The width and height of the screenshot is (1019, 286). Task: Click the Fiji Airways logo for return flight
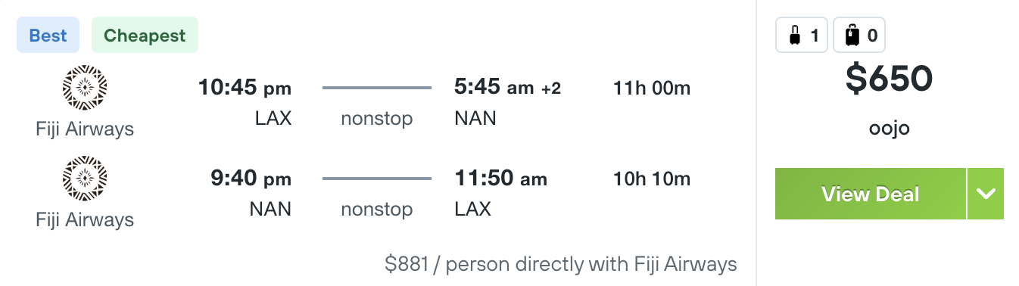(85, 180)
